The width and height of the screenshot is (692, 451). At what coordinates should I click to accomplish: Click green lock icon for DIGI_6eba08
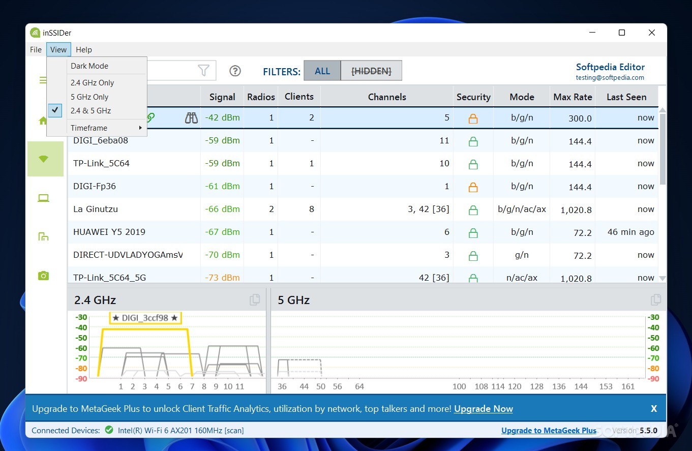click(x=473, y=141)
